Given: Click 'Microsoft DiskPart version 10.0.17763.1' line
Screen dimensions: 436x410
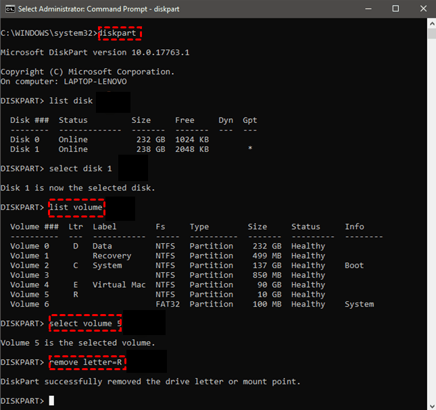Looking at the screenshot, I should (x=95, y=52).
